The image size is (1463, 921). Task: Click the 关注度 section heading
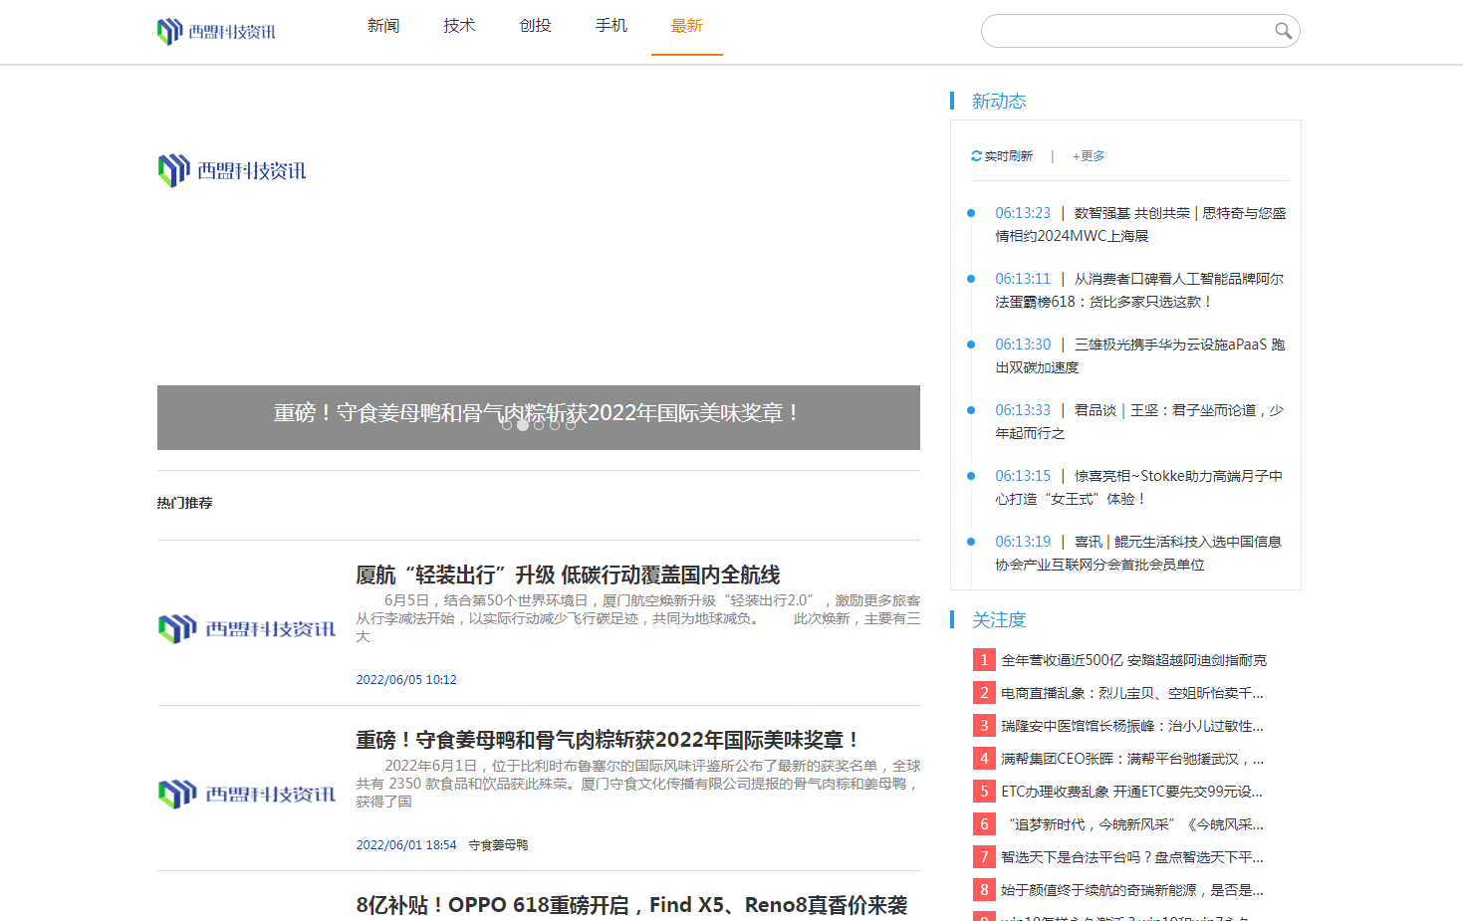(x=999, y=619)
